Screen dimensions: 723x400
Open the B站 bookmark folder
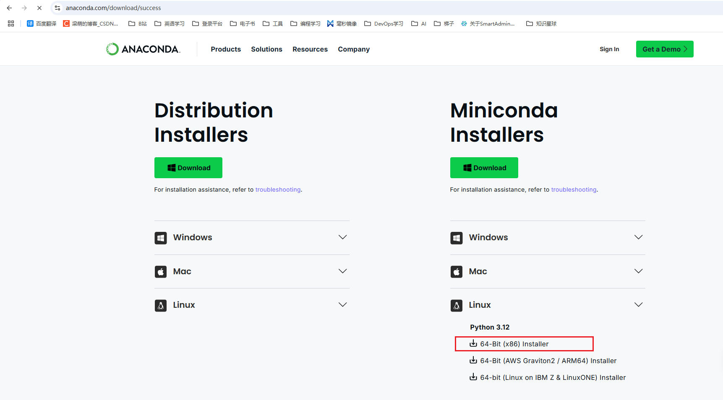tap(138, 23)
